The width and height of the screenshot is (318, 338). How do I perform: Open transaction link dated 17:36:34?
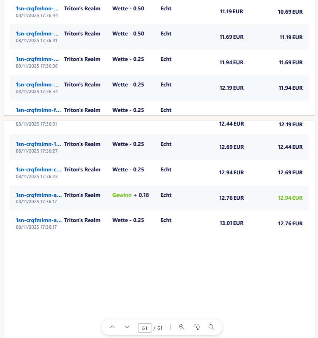37,85
